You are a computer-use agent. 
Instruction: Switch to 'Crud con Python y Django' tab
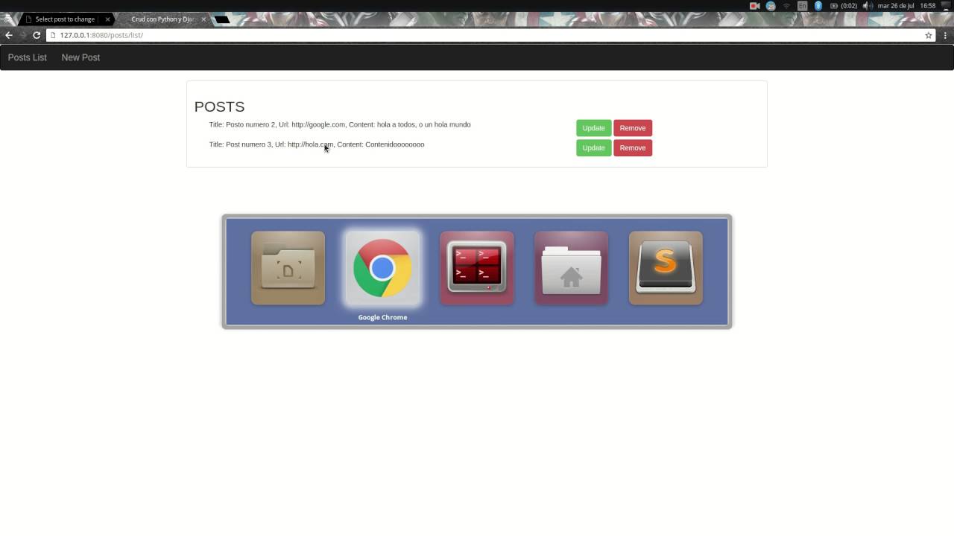pos(162,19)
